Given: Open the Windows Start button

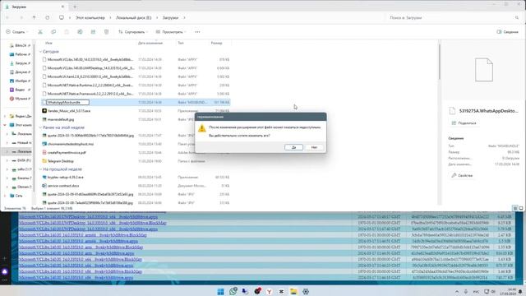Looking at the screenshot, I should pos(220,291).
